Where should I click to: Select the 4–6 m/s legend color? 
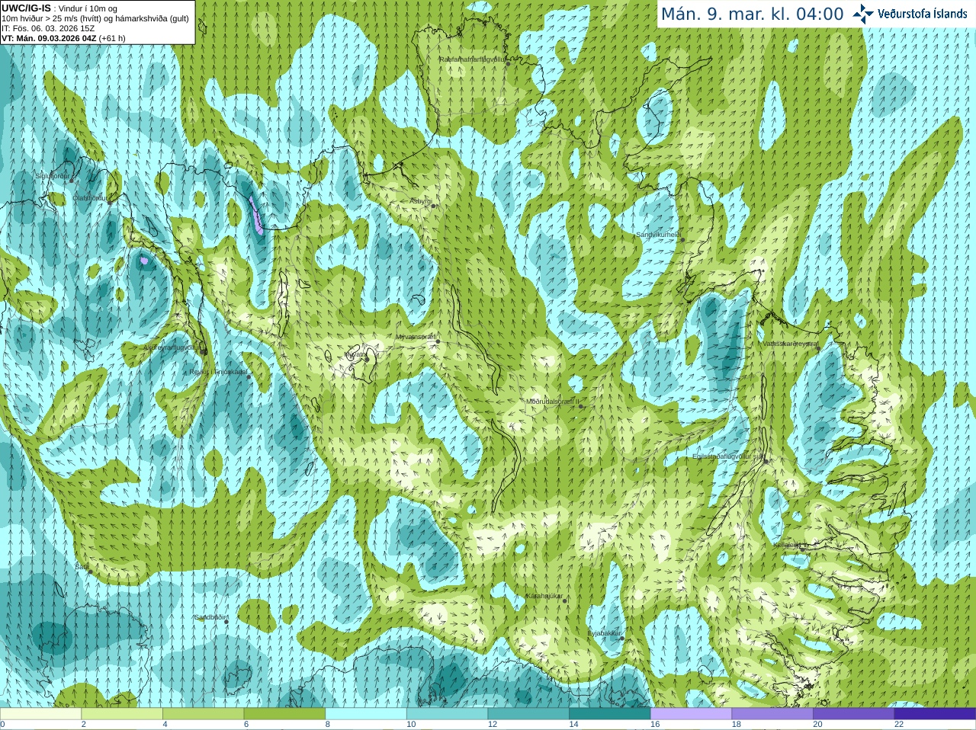pos(203,713)
